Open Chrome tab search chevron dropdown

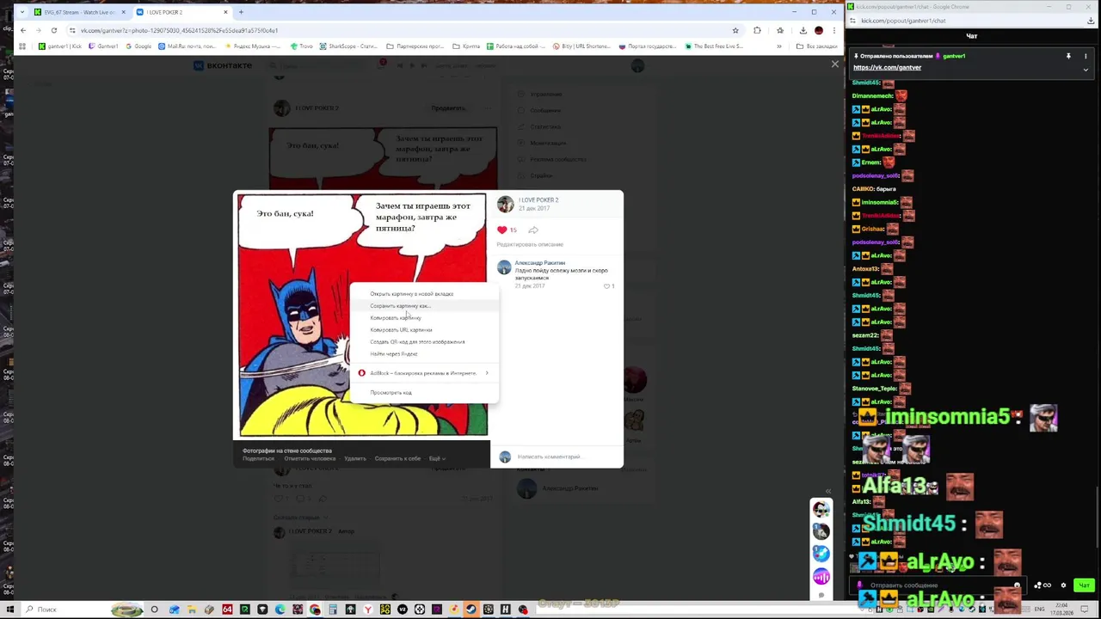[23, 12]
